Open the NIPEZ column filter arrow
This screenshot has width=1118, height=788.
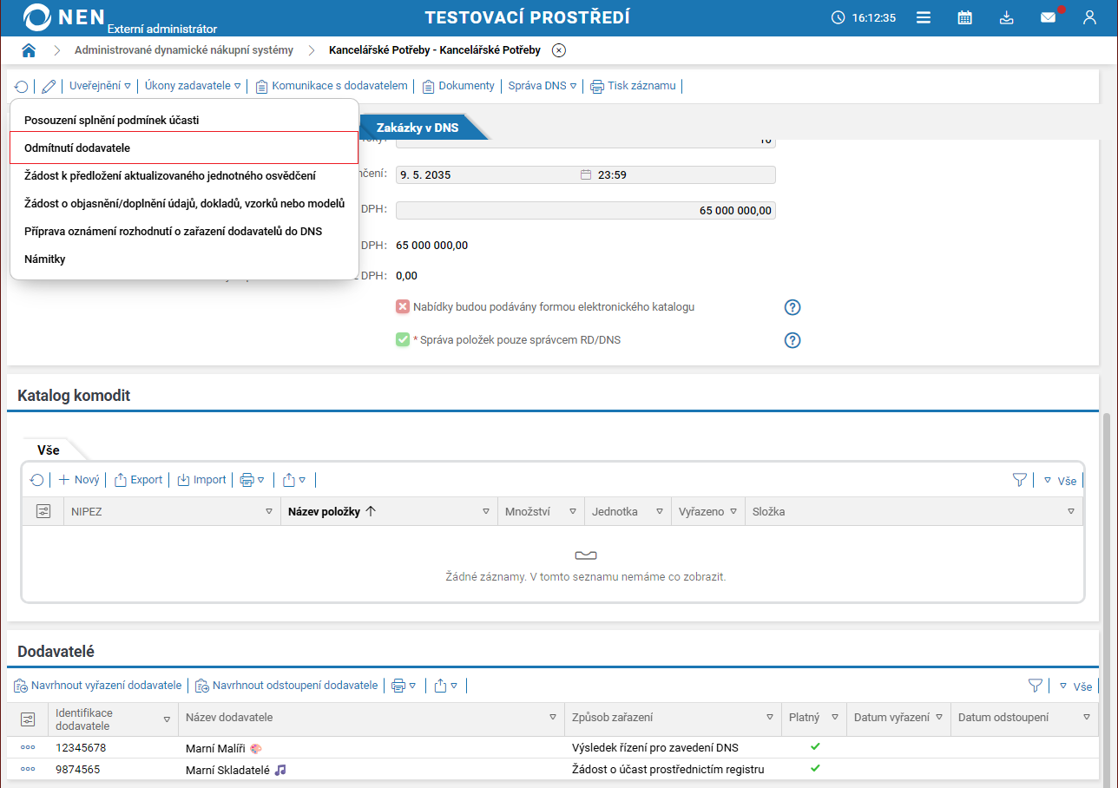tap(269, 512)
